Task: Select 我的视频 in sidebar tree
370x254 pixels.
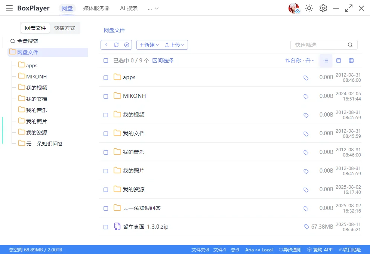Action: click(x=33, y=87)
